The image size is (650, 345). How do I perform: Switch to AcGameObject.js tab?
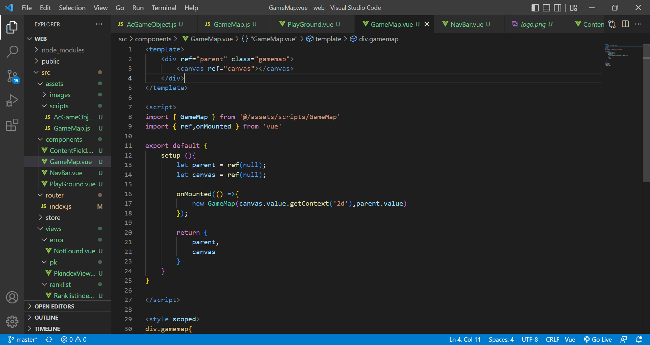coord(154,24)
